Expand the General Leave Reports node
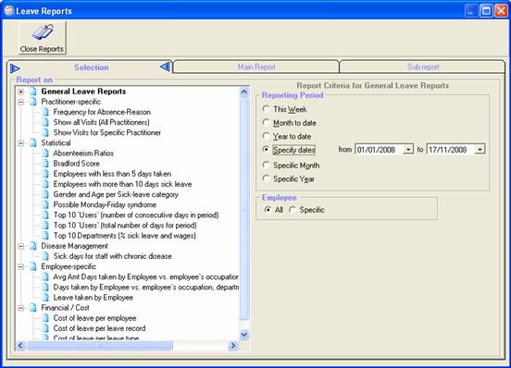 point(21,92)
